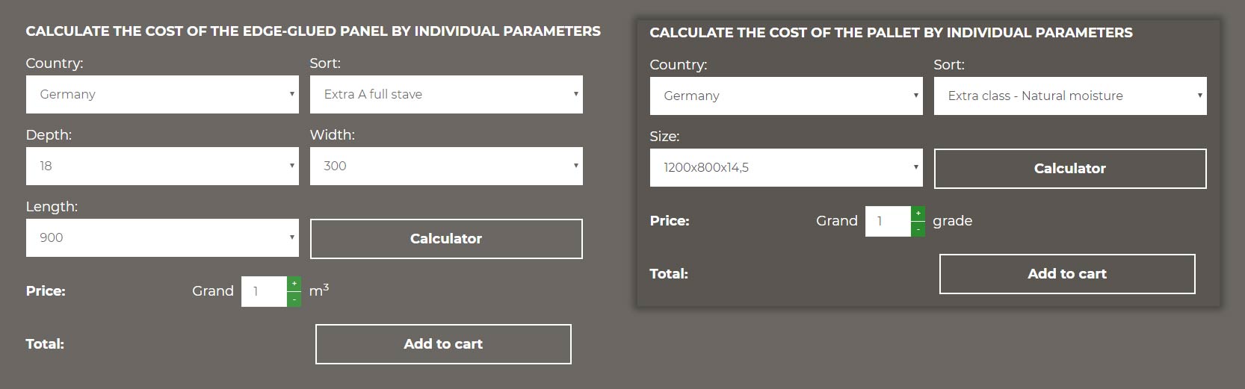
Task: Click the panel quantity input in m³
Action: click(264, 291)
